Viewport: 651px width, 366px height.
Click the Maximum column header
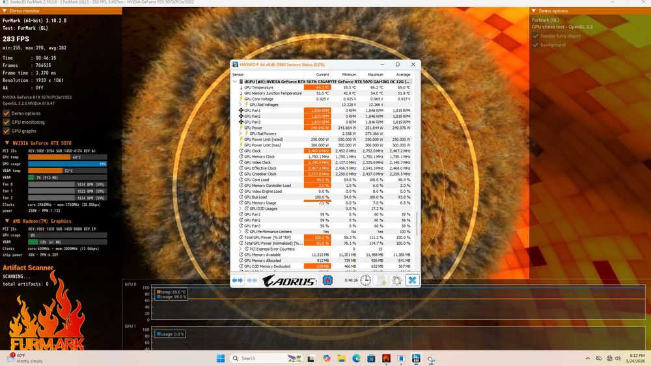376,75
